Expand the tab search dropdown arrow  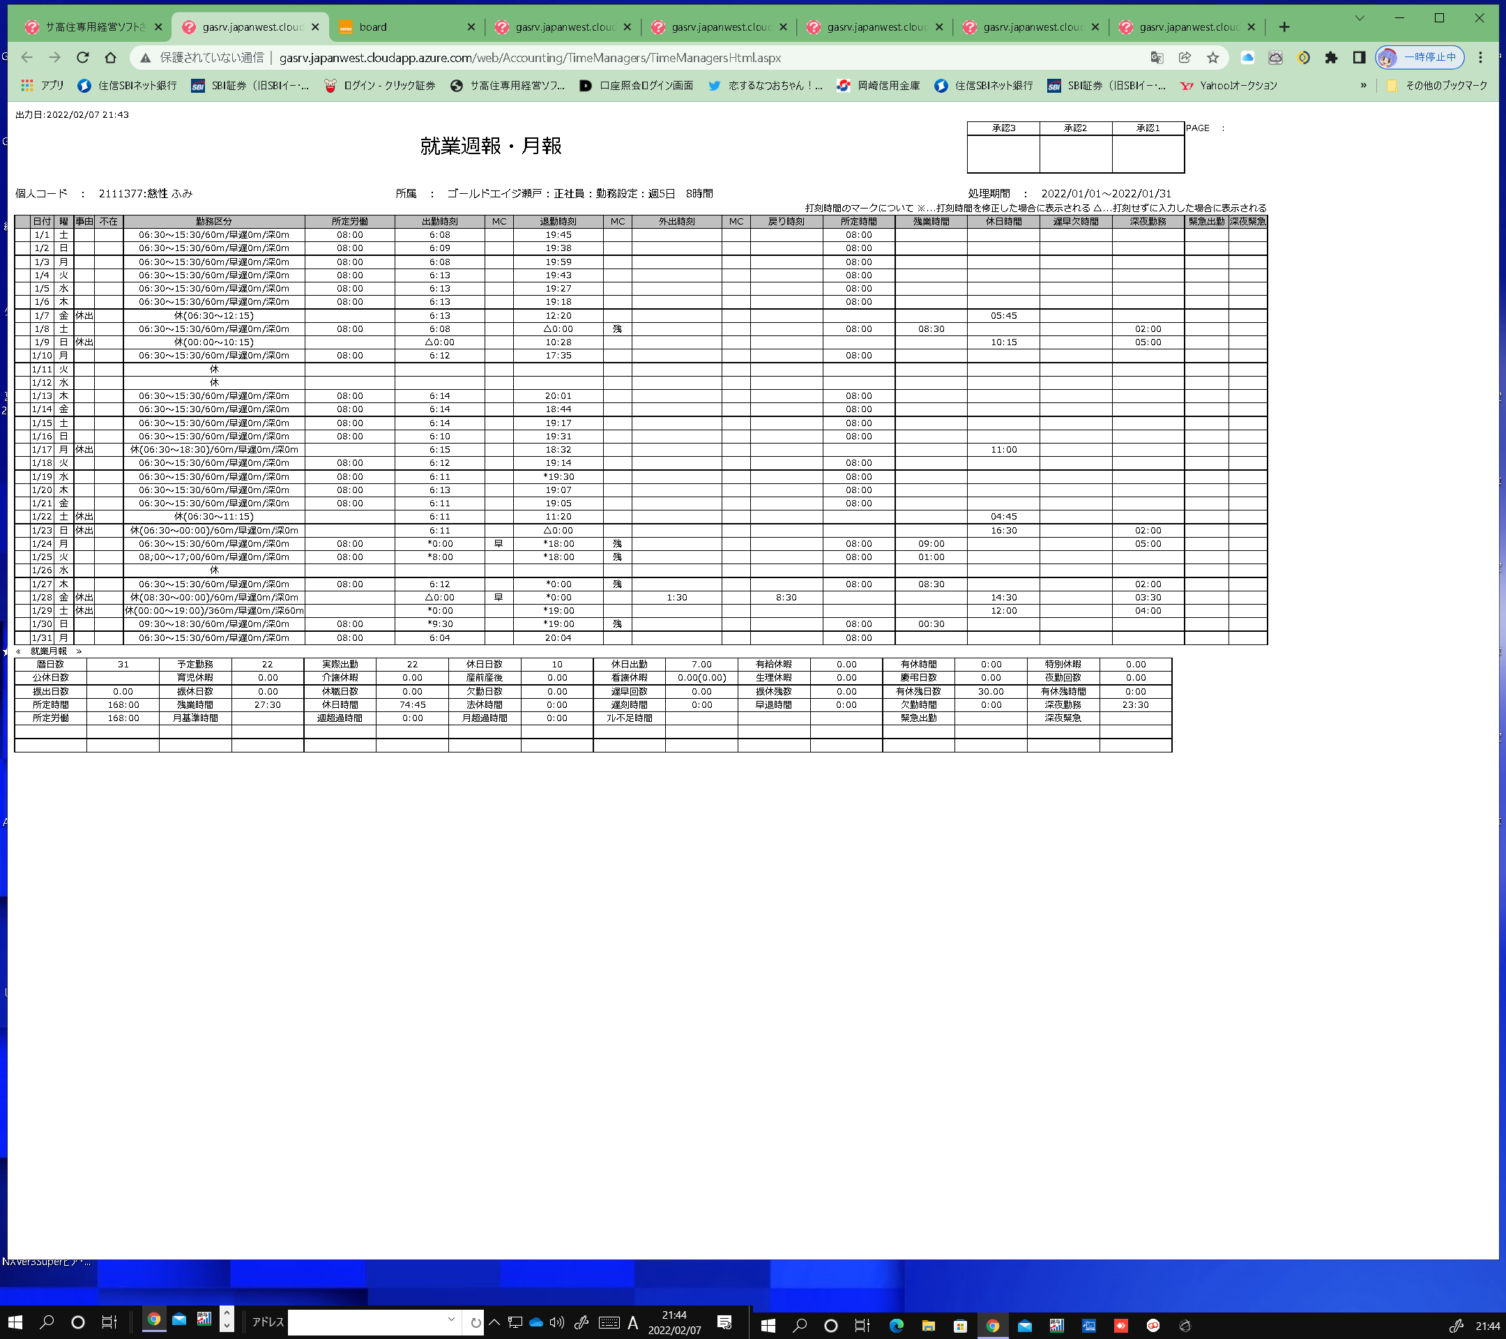[x=1360, y=17]
